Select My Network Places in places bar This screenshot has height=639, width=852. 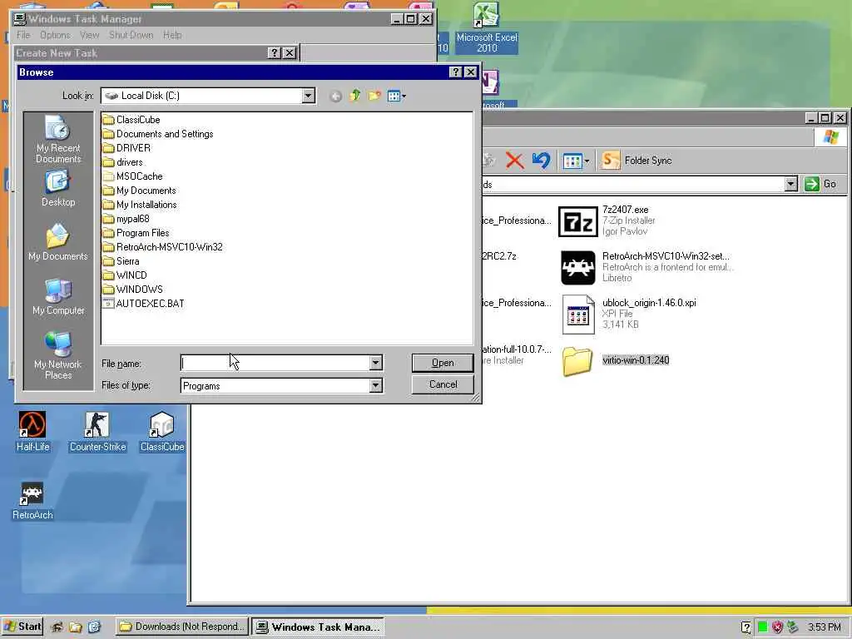[x=58, y=356]
